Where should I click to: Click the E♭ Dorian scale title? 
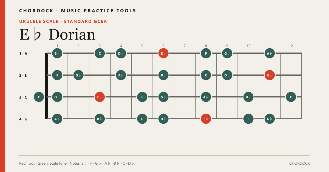click(x=57, y=35)
